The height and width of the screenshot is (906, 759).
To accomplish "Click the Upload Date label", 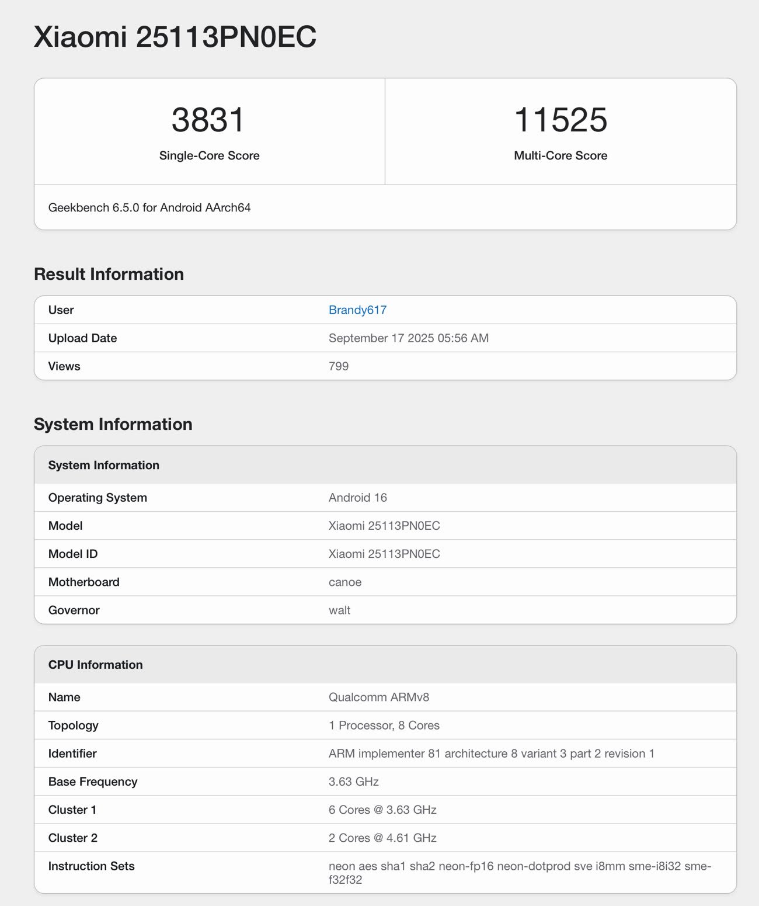I will click(x=82, y=338).
